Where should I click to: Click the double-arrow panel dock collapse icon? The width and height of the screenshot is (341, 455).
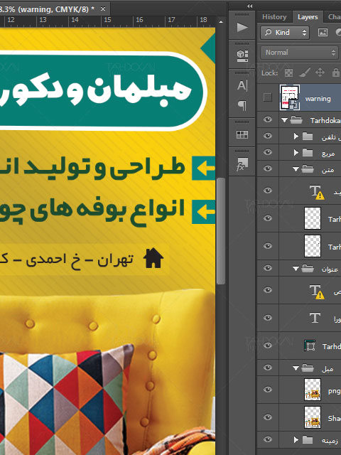click(x=249, y=6)
